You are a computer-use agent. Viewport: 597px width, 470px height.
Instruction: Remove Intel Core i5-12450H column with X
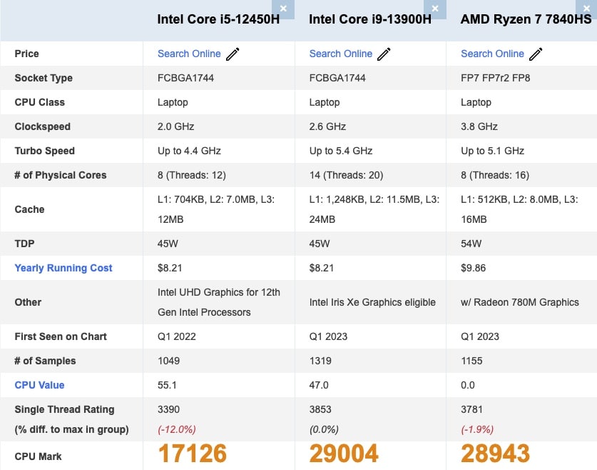coord(283,9)
